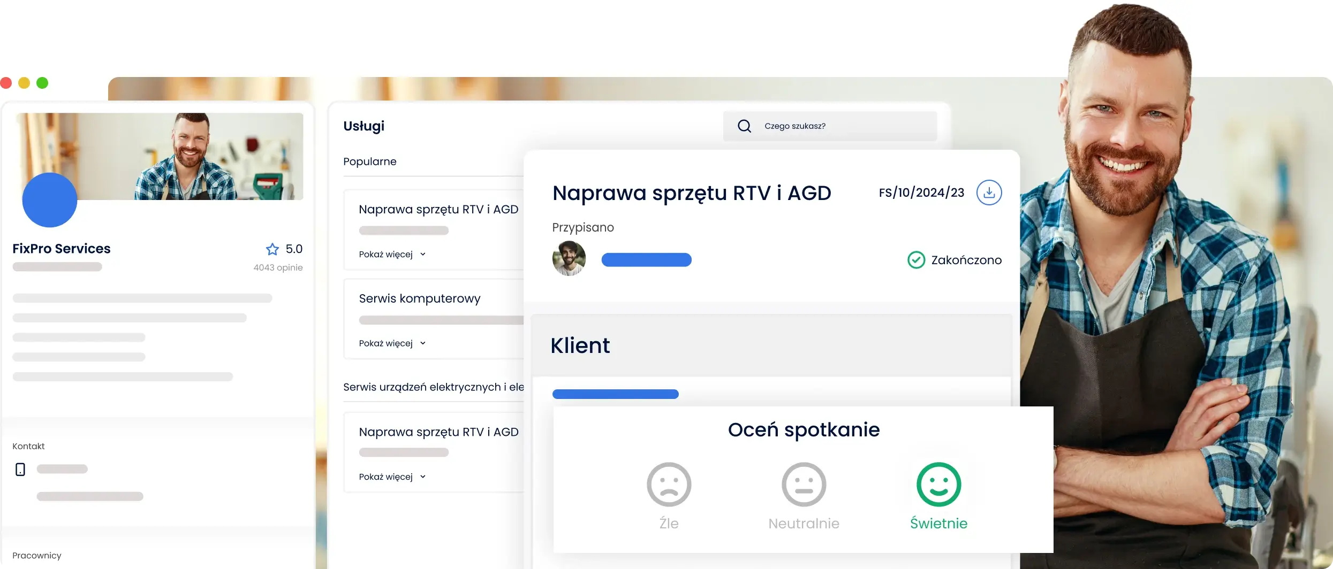Click the green Zakończono checkmark icon
This screenshot has height=569, width=1333.
point(916,260)
